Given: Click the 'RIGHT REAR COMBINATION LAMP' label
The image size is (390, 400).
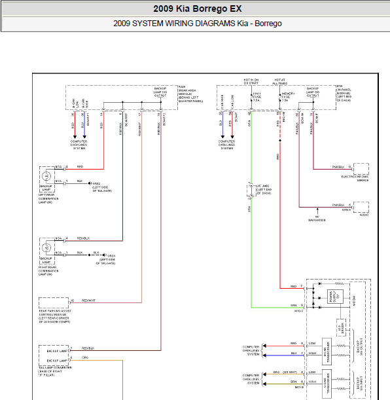Looking at the screenshot, I should pos(48,270).
